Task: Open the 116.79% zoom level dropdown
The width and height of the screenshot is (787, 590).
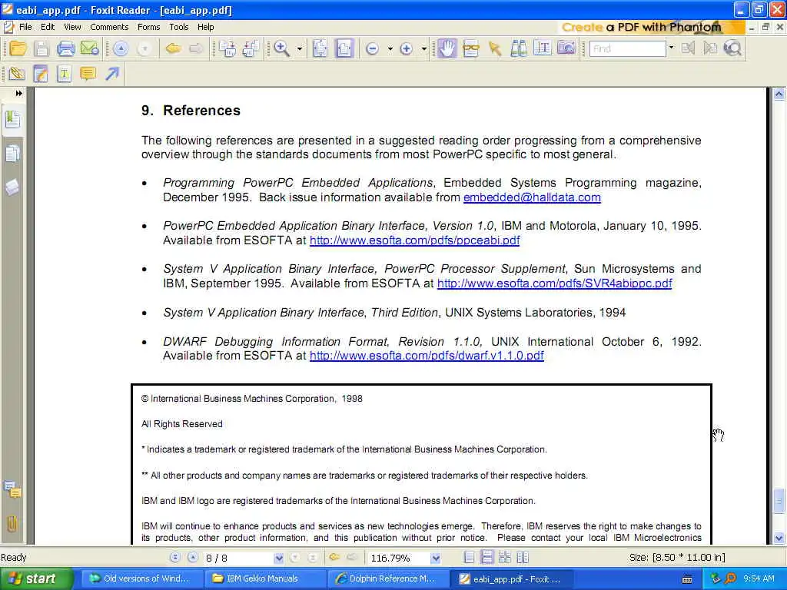Action: pyautogui.click(x=435, y=558)
